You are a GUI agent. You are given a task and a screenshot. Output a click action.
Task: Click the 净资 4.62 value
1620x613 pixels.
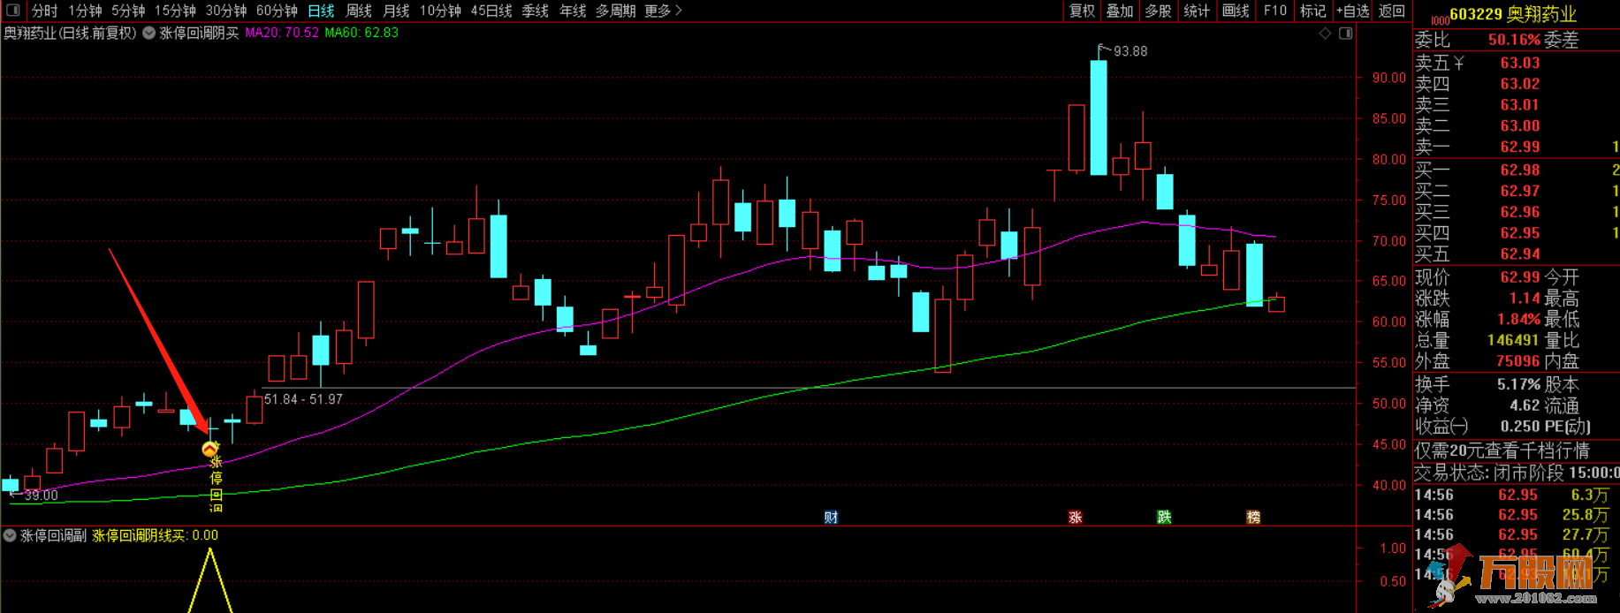point(1525,405)
